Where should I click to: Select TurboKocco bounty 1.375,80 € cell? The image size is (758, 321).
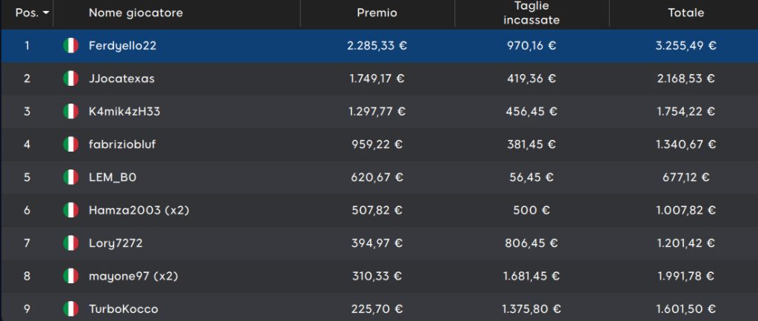(531, 309)
